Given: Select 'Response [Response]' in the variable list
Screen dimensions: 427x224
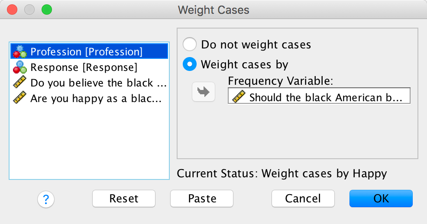Looking at the screenshot, I should pos(84,67).
